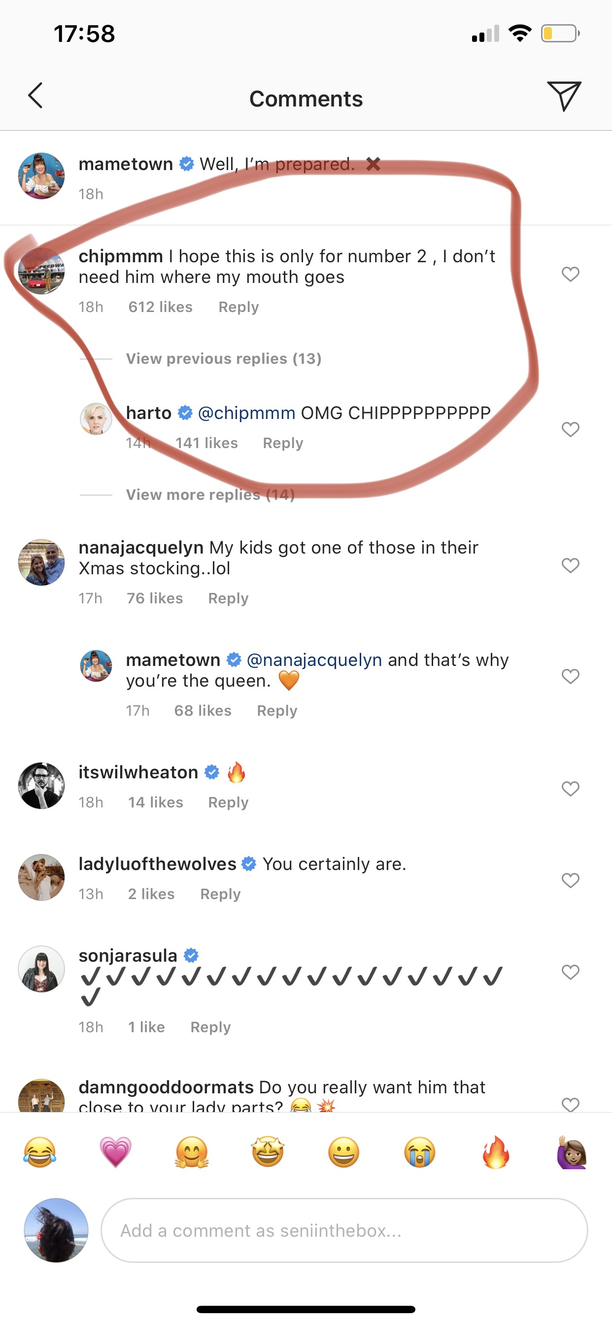Reply to ladyluofthewolves' comment

(x=220, y=894)
